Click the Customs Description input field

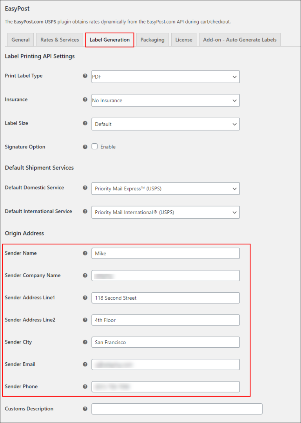[177, 409]
